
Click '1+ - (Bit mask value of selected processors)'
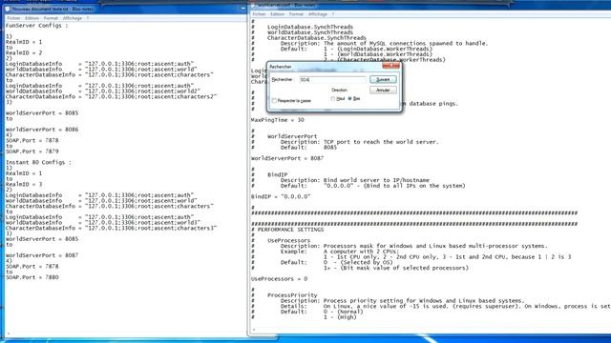point(396,268)
